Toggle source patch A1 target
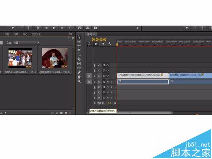 (x=89, y=82)
